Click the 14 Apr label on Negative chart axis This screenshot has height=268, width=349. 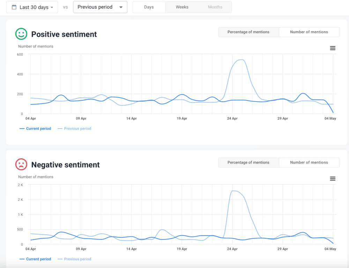pos(131,249)
